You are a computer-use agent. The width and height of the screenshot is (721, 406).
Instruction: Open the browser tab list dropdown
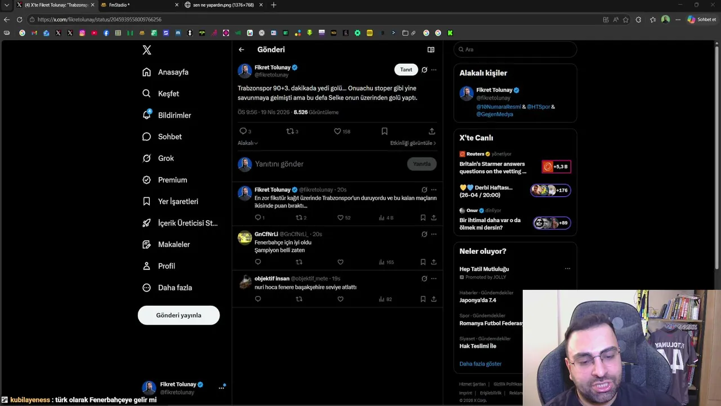pyautogui.click(x=6, y=5)
